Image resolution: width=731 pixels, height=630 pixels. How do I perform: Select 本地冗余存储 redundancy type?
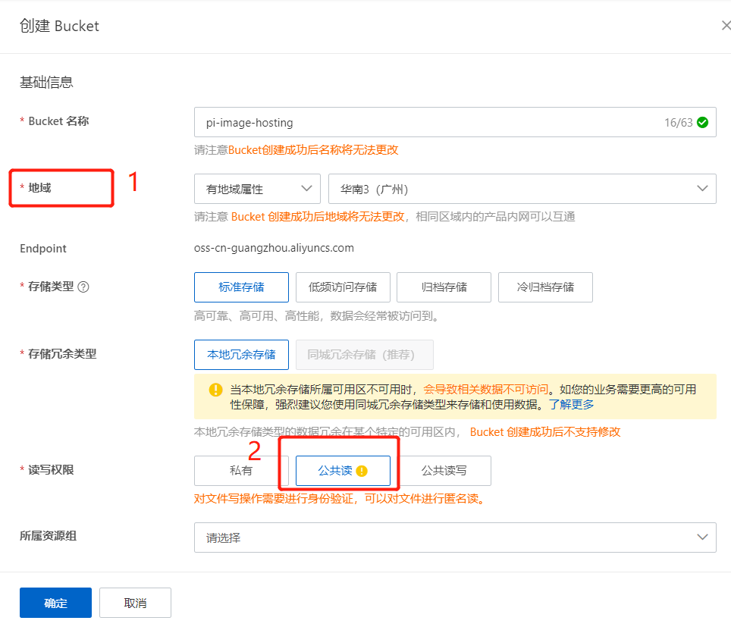[241, 354]
